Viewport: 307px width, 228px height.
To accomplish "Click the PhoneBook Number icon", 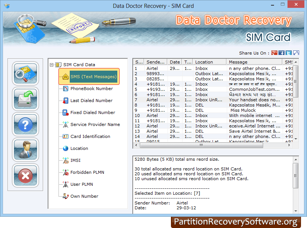I will click(x=65, y=89).
